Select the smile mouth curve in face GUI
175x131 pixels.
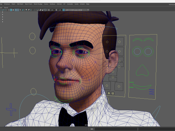coord(142,87)
